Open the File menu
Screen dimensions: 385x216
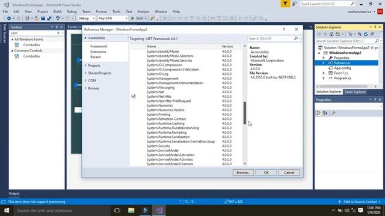tap(5, 11)
